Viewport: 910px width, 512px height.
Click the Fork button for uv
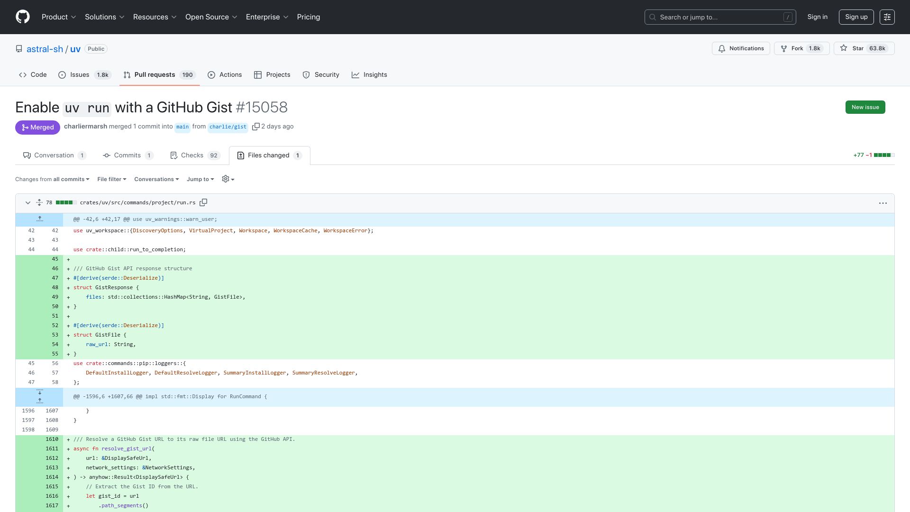pyautogui.click(x=802, y=48)
